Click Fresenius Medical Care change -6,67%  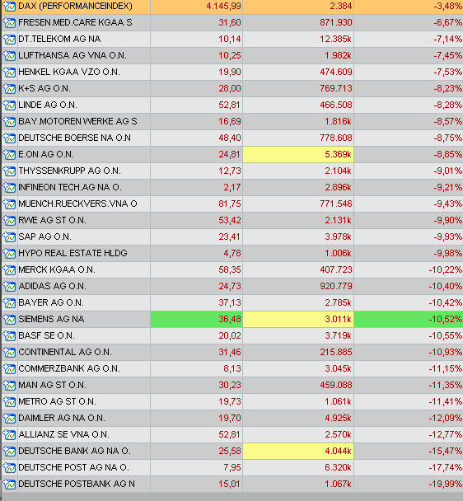(x=447, y=23)
